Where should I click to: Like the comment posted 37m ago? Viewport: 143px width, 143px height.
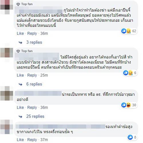pos(20,140)
